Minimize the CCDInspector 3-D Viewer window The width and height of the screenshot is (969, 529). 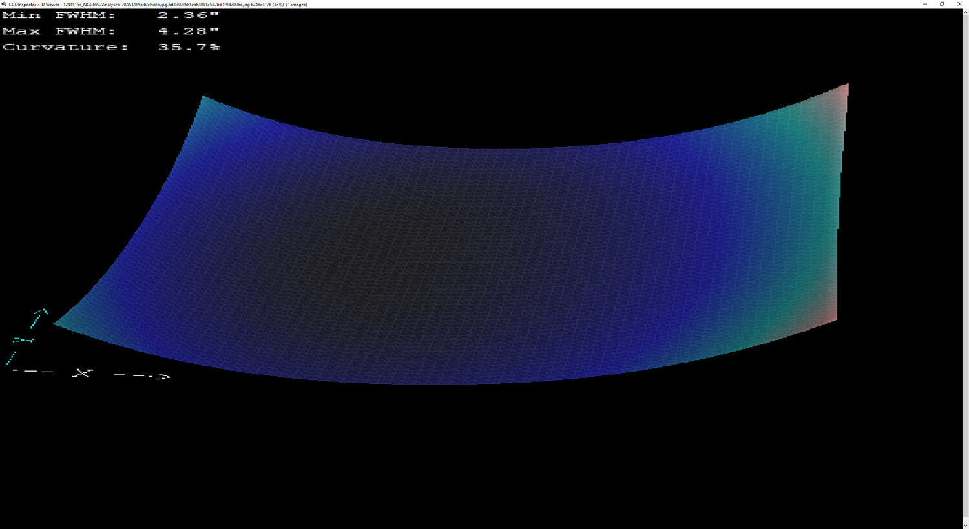[x=924, y=4]
